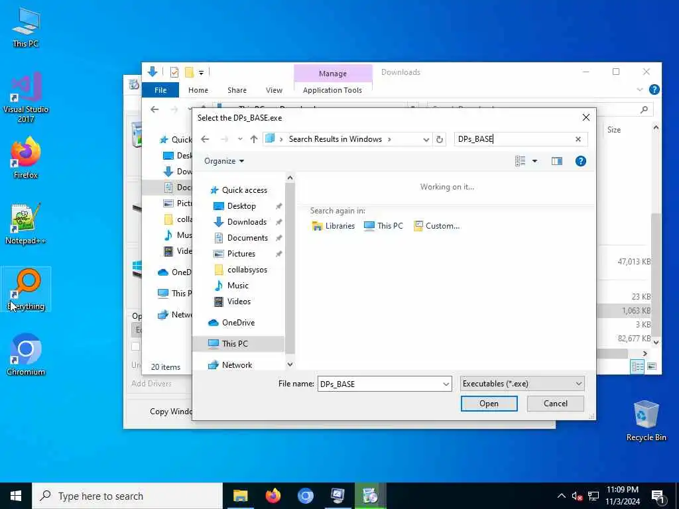Open Firefox from the taskbar

pos(273,496)
